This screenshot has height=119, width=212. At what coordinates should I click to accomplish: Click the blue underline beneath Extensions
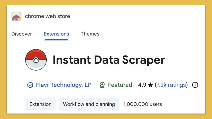pyautogui.click(x=56, y=40)
